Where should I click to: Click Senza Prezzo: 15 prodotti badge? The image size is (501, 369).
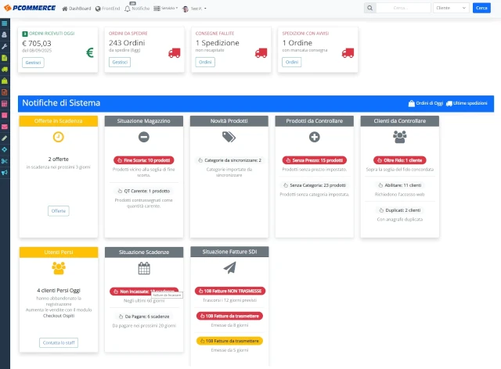[315, 160]
